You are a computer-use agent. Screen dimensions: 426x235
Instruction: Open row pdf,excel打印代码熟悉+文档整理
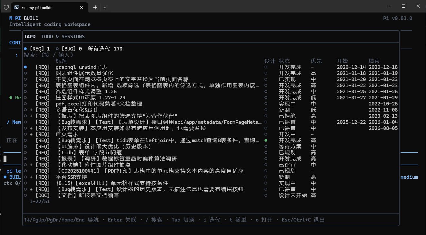pos(211,104)
